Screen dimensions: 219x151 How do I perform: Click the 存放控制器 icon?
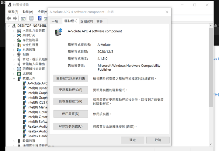(19, 40)
